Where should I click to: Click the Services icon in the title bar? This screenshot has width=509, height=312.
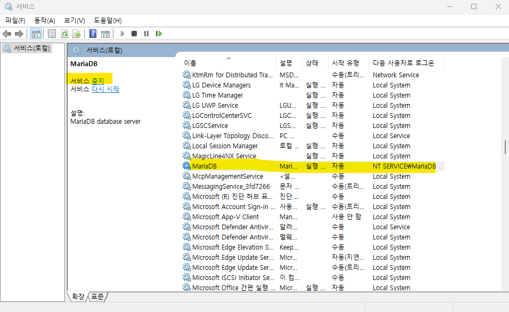(9, 6)
